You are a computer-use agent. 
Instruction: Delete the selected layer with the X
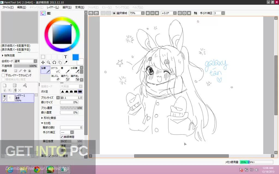pyautogui.click(x=20, y=90)
